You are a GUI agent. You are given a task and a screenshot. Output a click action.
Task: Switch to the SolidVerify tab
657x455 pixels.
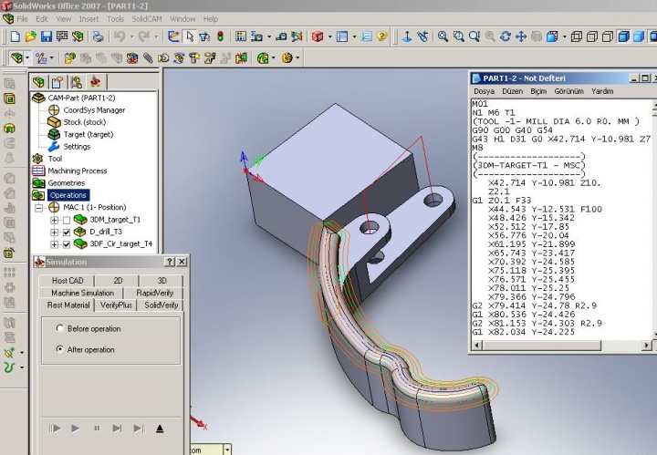[x=162, y=305]
